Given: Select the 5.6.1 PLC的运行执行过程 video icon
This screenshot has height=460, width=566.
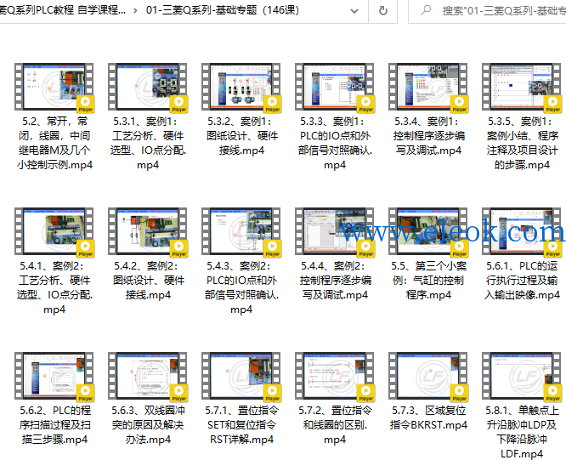Looking at the screenshot, I should 522,231.
